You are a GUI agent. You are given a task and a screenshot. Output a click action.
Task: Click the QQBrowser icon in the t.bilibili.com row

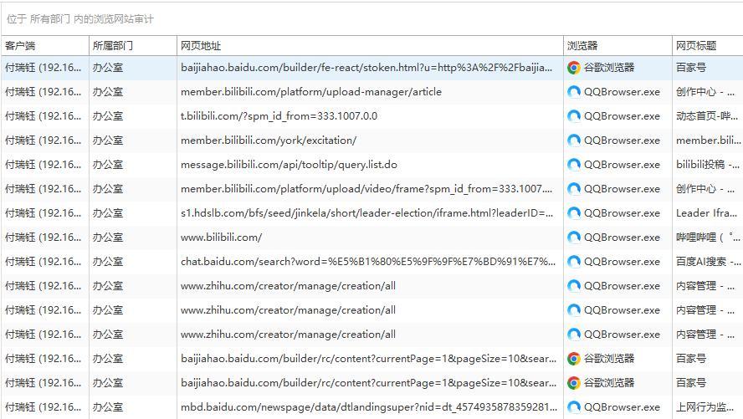[x=573, y=116]
